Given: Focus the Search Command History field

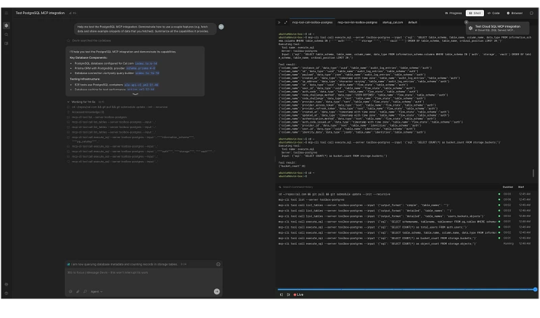Looking at the screenshot, I should click(x=387, y=187).
